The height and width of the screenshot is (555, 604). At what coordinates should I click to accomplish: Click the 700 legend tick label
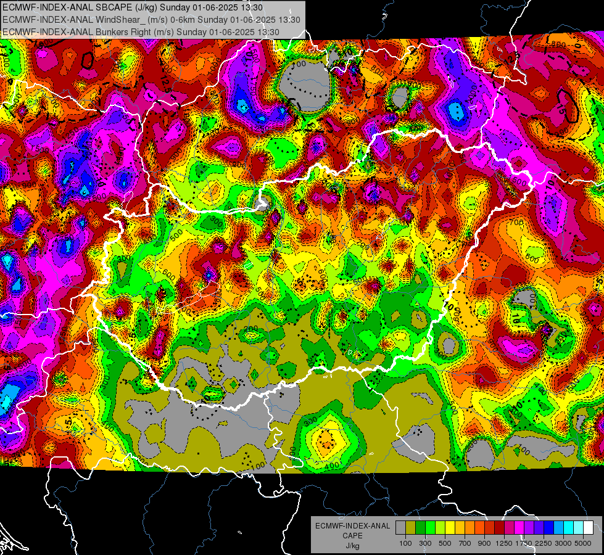(x=465, y=543)
